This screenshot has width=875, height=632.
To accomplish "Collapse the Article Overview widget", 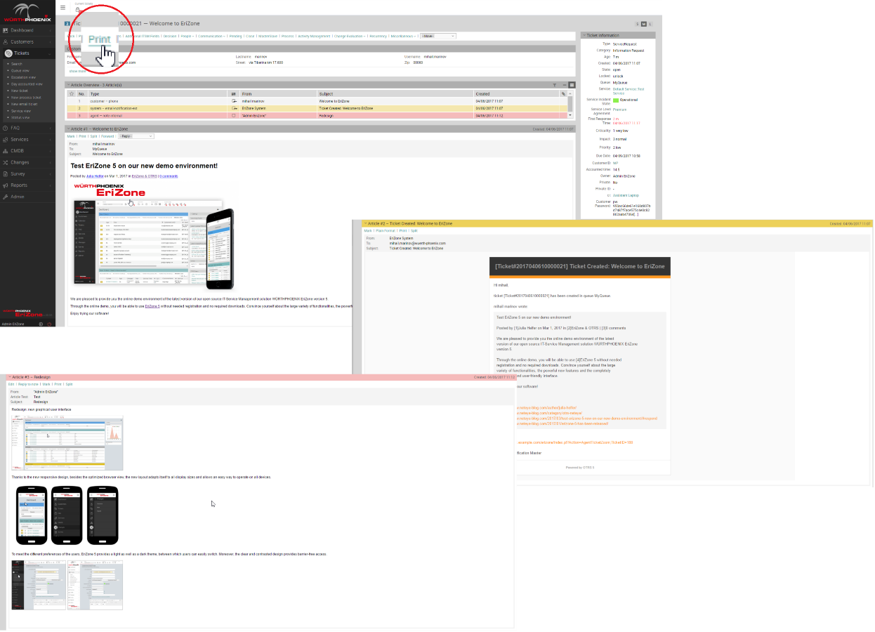I will click(x=68, y=84).
